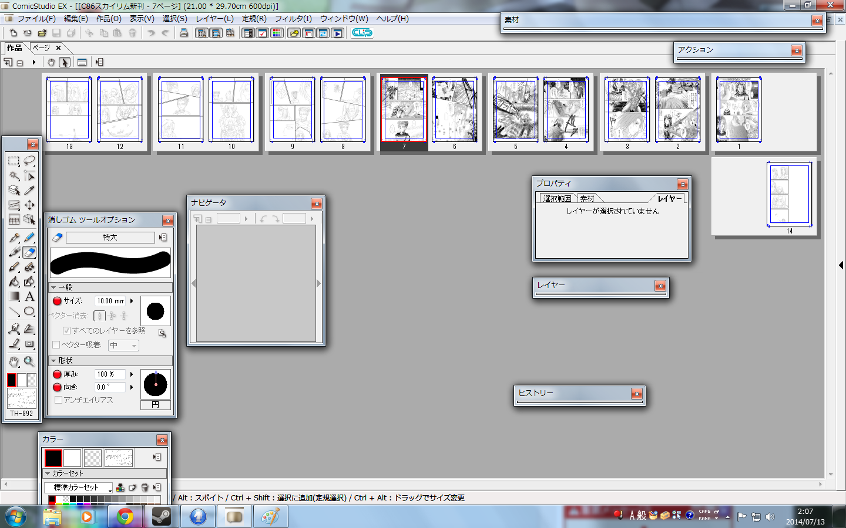This screenshot has height=528, width=846.
Task: Open Steam from the taskbar
Action: (x=161, y=517)
